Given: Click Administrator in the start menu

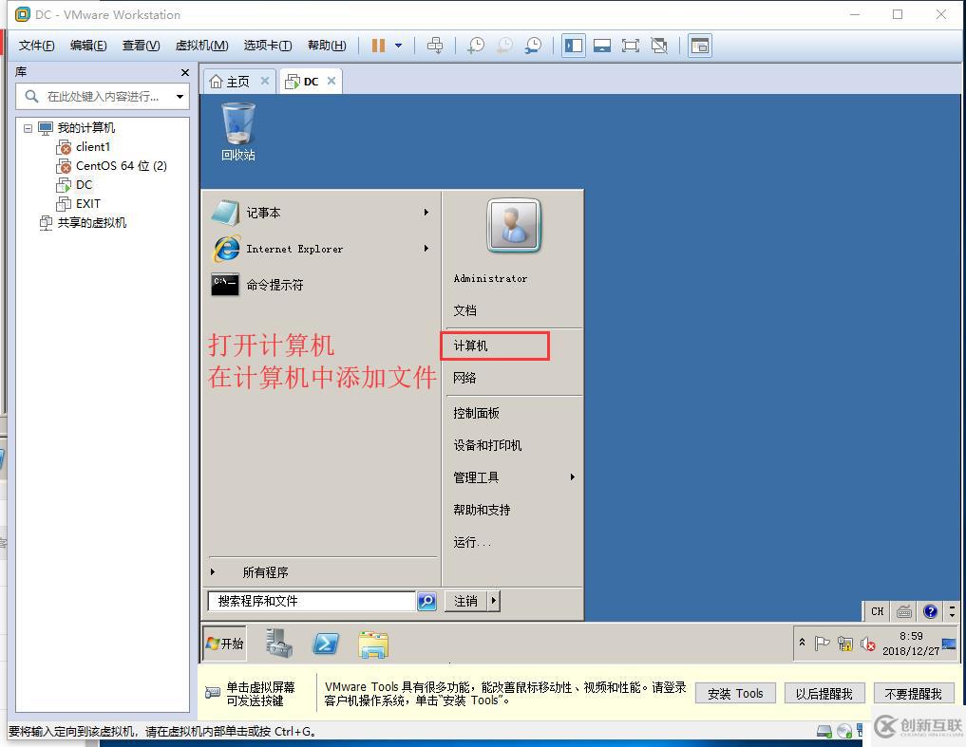Looking at the screenshot, I should 490,278.
